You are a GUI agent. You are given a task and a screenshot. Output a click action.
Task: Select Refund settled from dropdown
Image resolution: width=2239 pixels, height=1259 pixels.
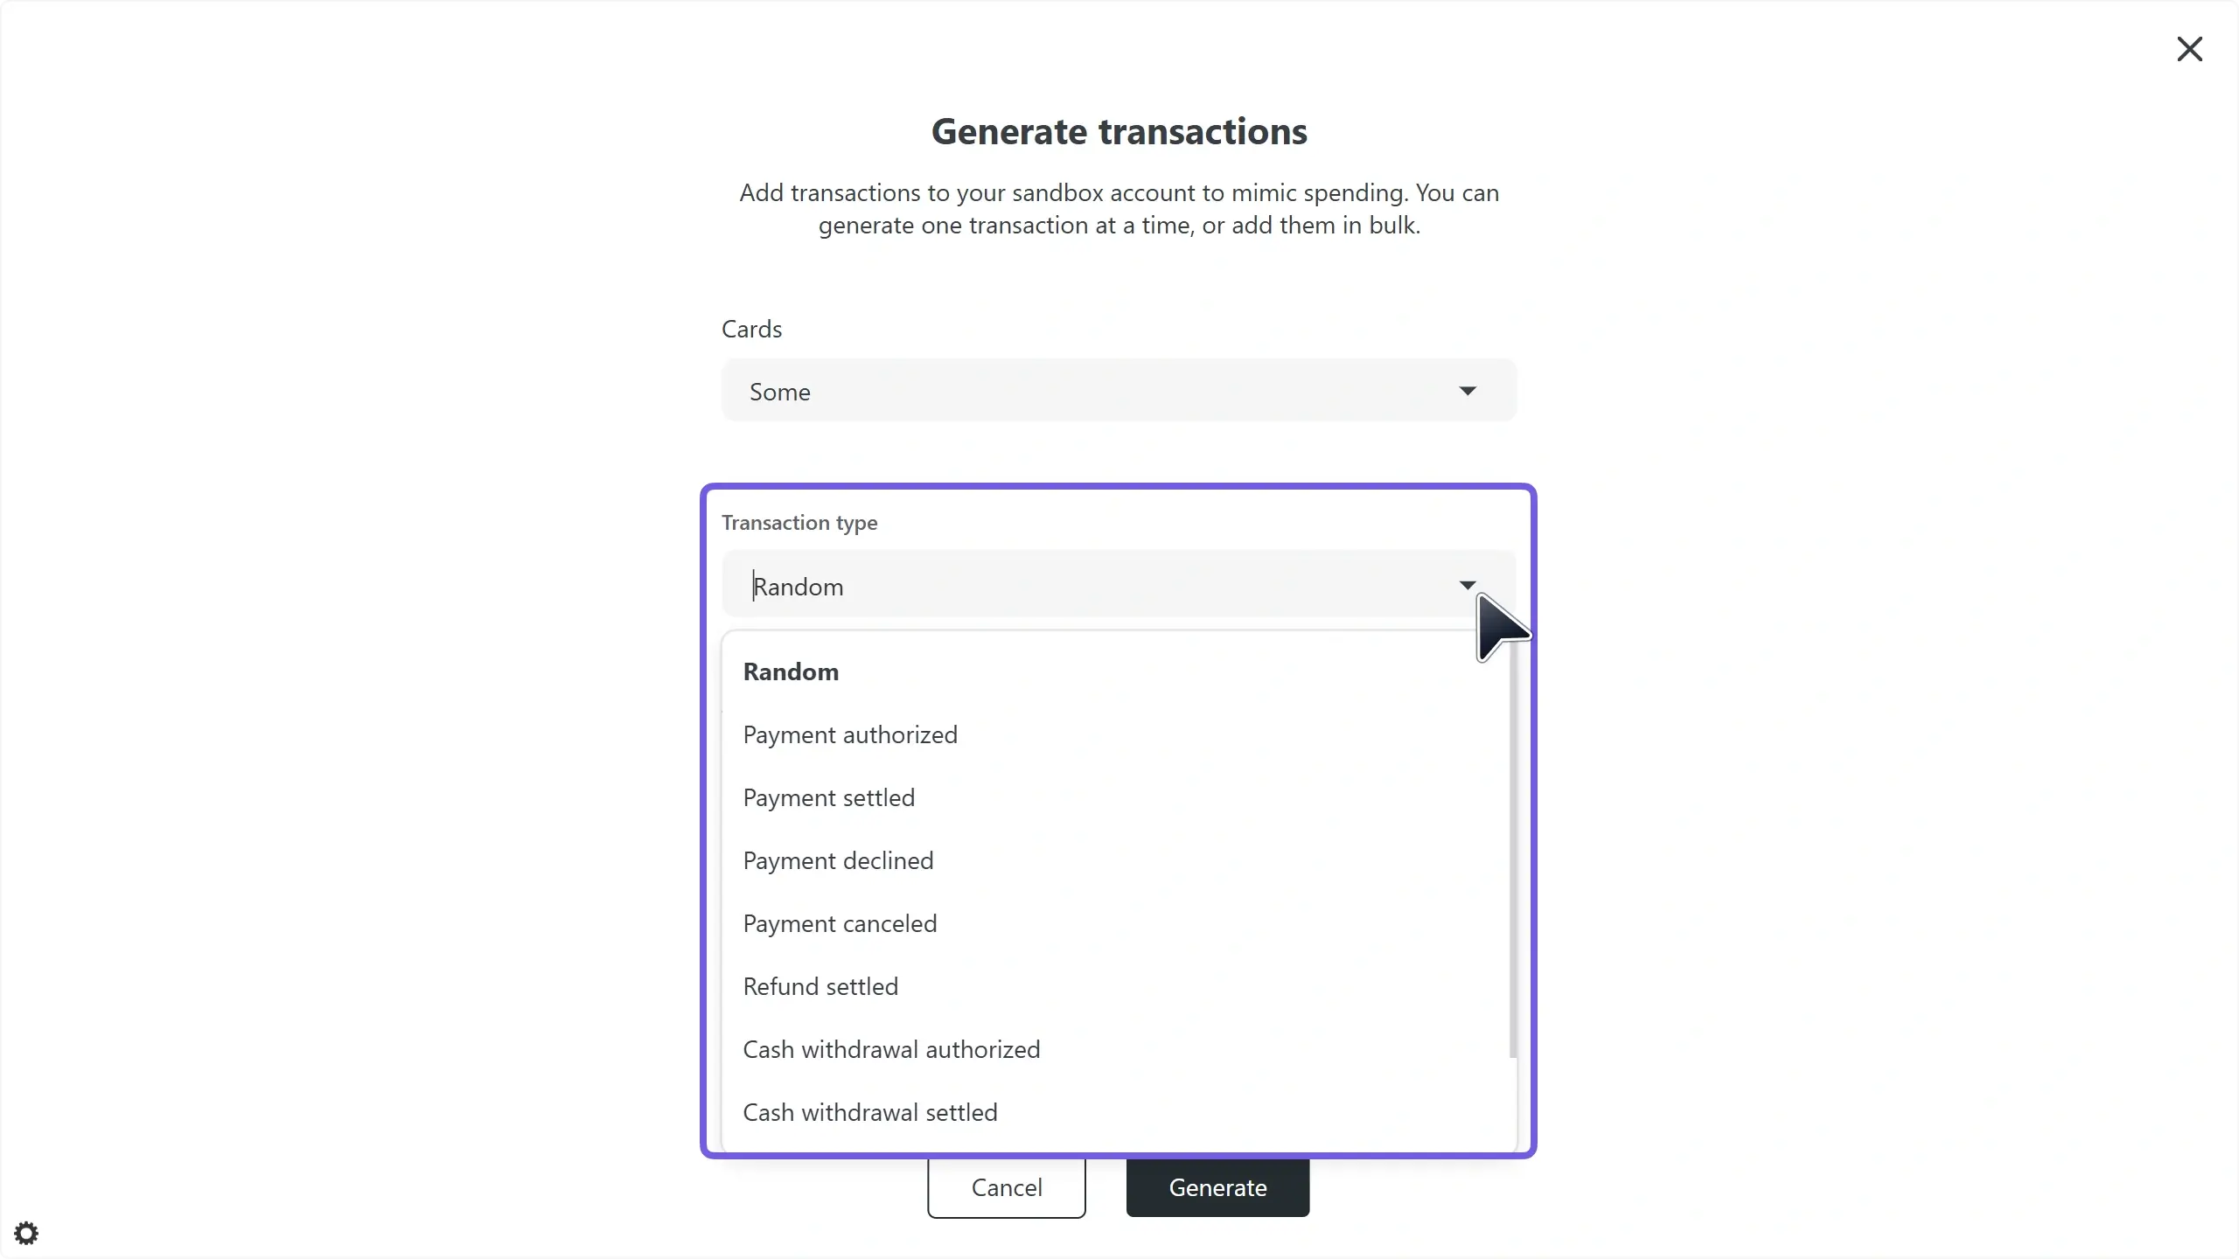coord(820,986)
